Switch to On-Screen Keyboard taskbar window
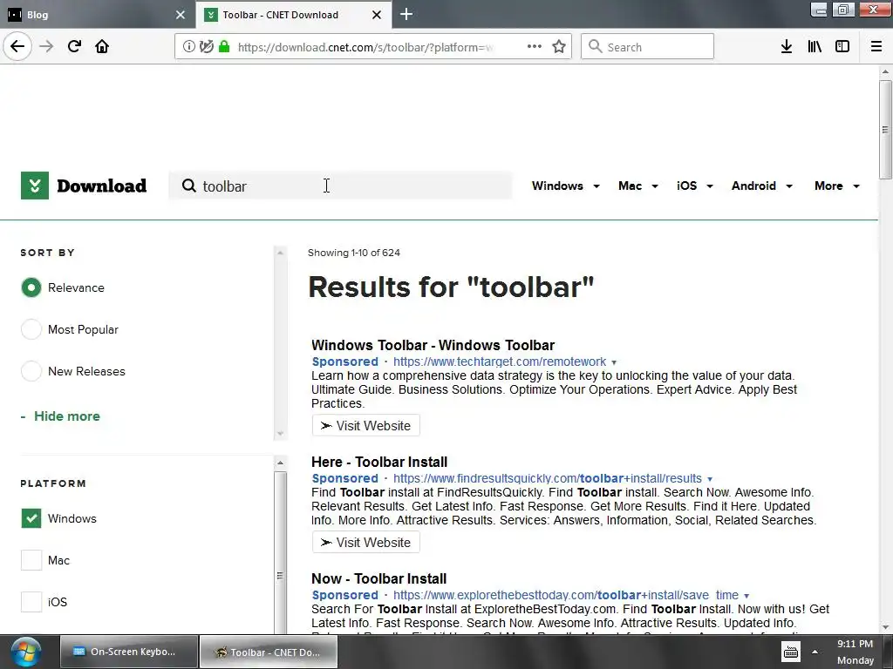This screenshot has width=893, height=669. pyautogui.click(x=129, y=652)
